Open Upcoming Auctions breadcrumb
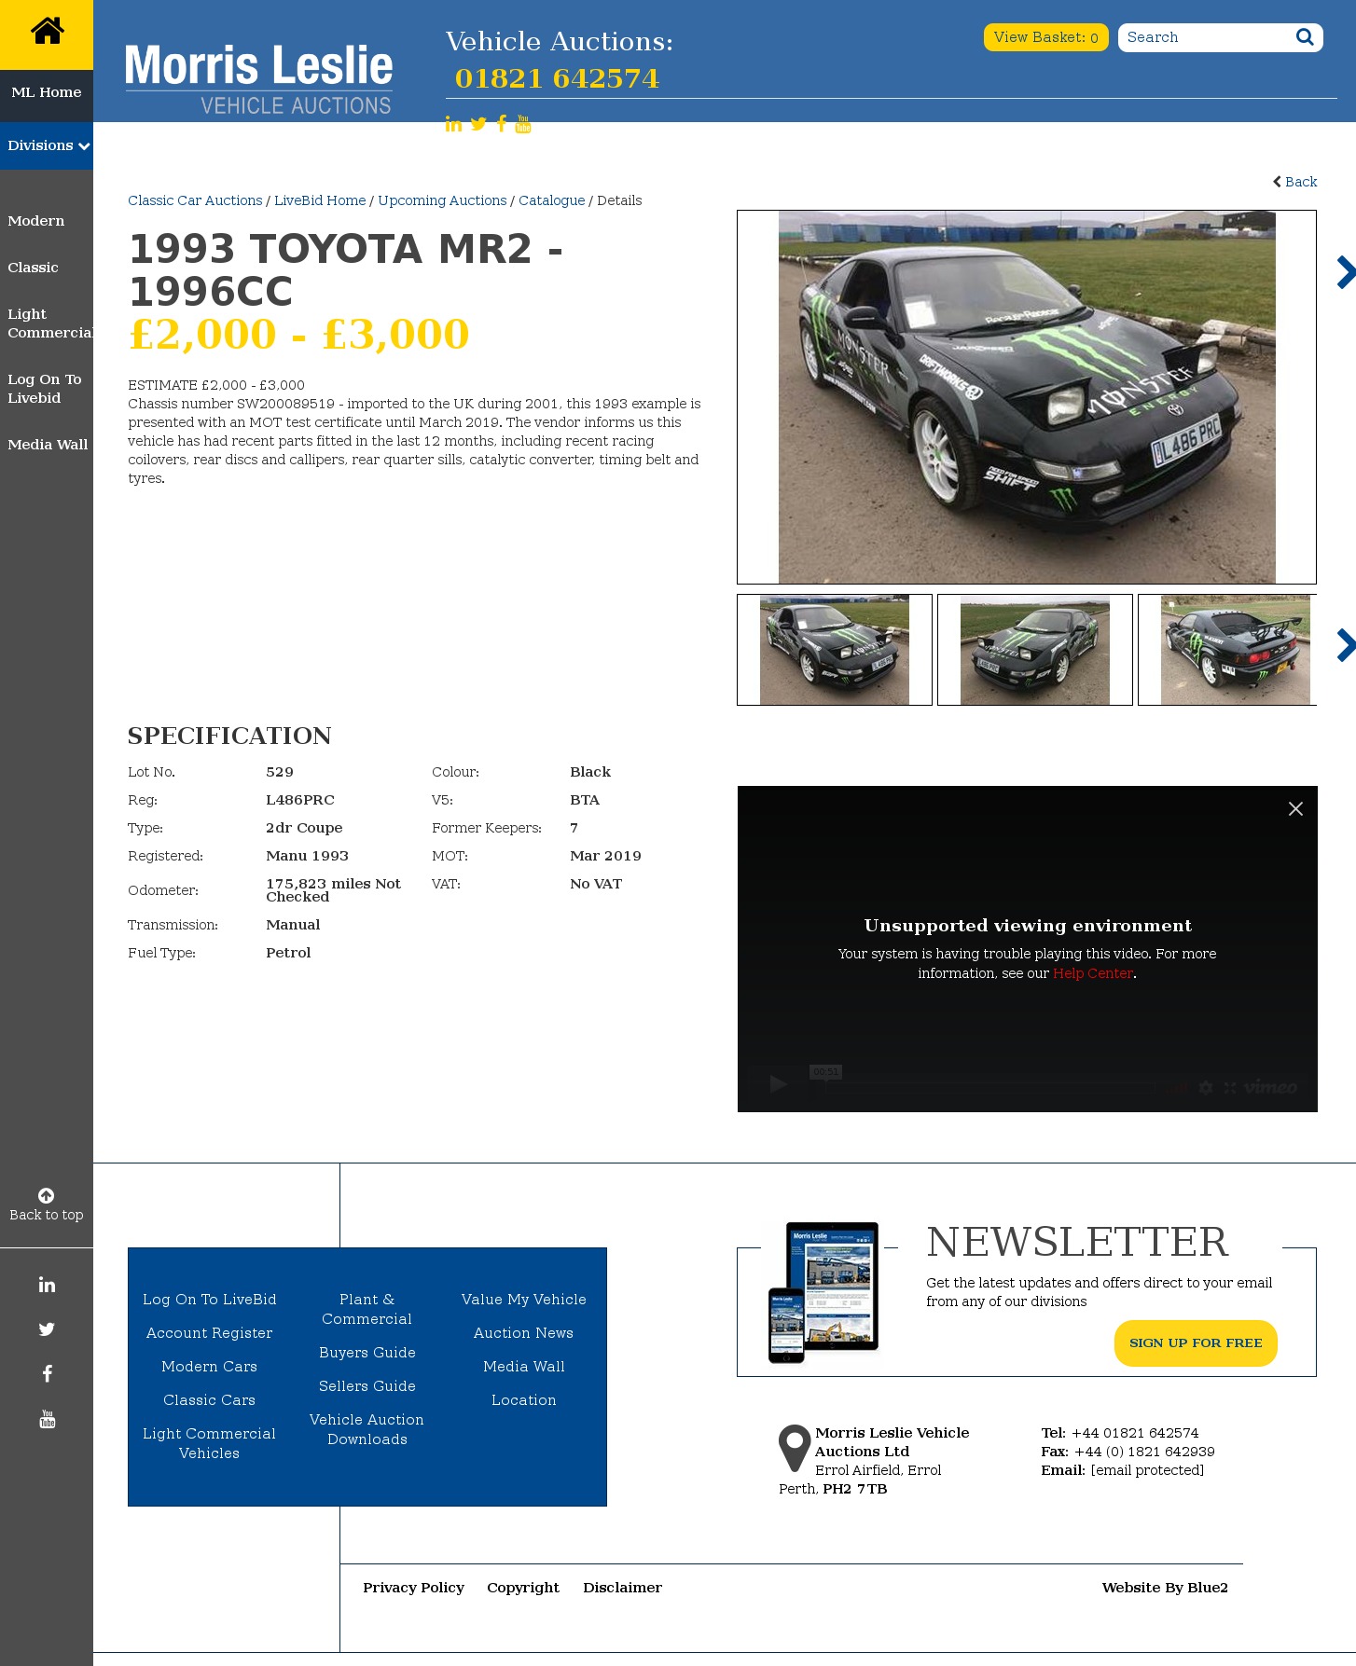The width and height of the screenshot is (1356, 1666). click(442, 200)
